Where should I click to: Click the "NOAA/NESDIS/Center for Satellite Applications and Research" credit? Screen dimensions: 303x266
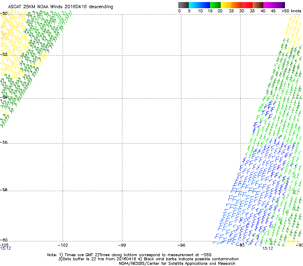pos(177,264)
